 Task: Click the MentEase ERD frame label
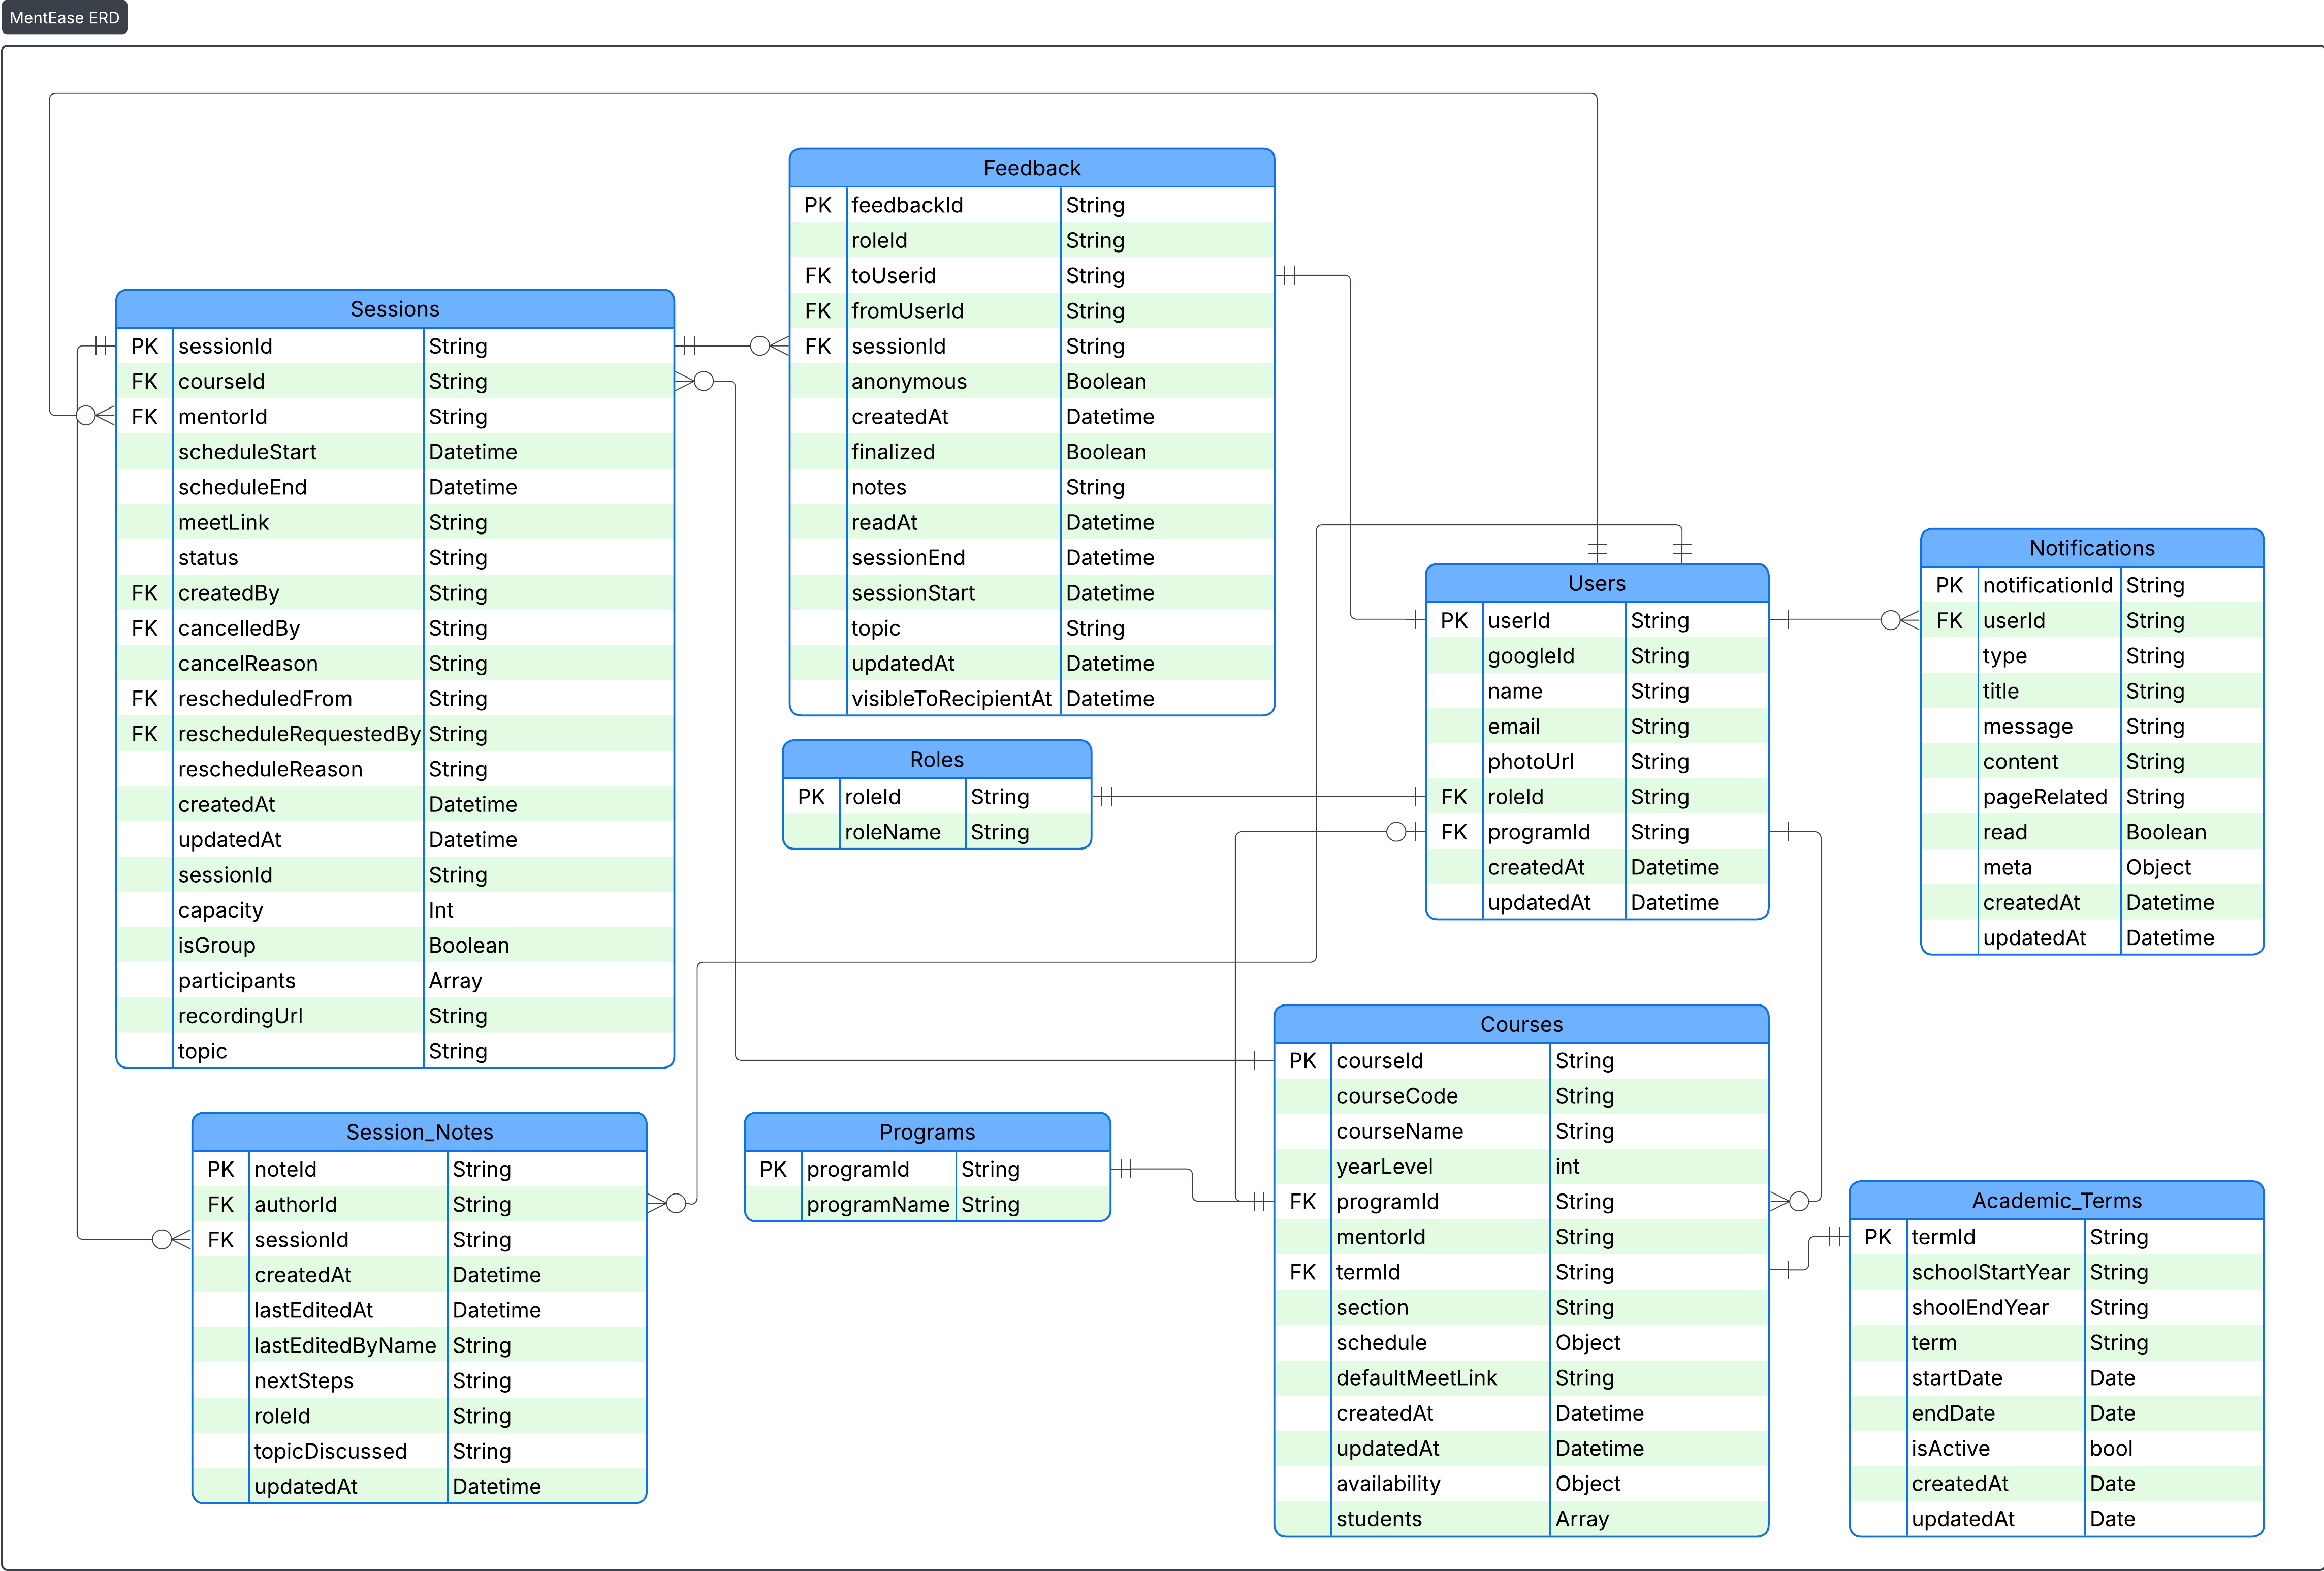65,18
